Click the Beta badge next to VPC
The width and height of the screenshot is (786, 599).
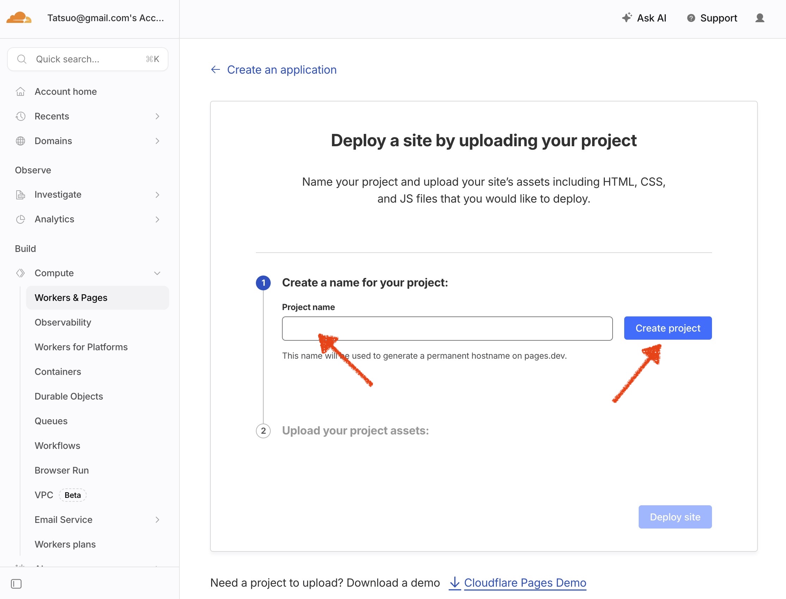tap(73, 495)
